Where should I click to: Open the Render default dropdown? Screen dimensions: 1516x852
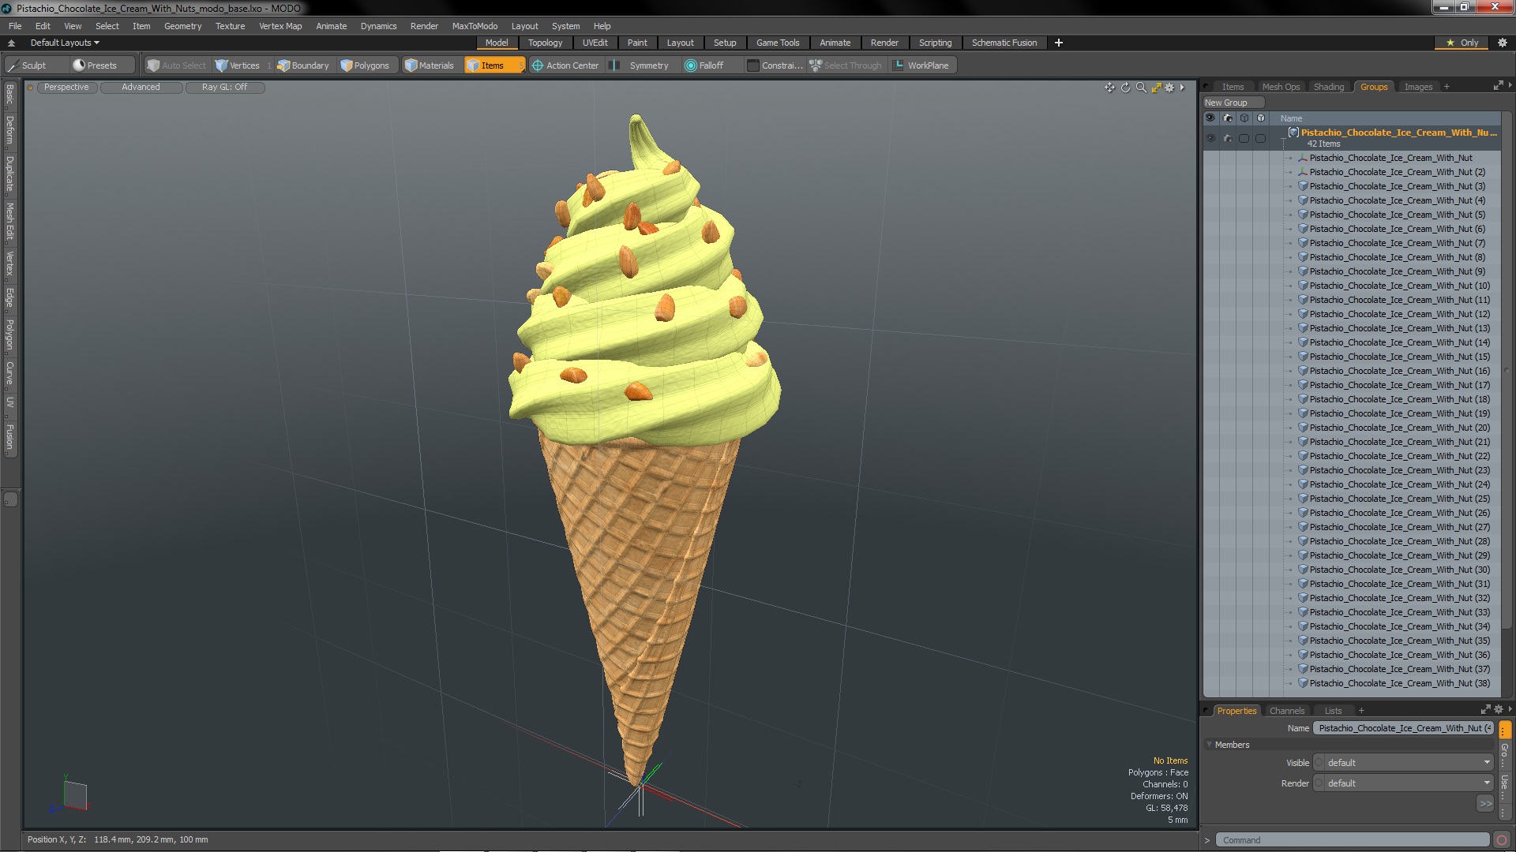tap(1404, 783)
